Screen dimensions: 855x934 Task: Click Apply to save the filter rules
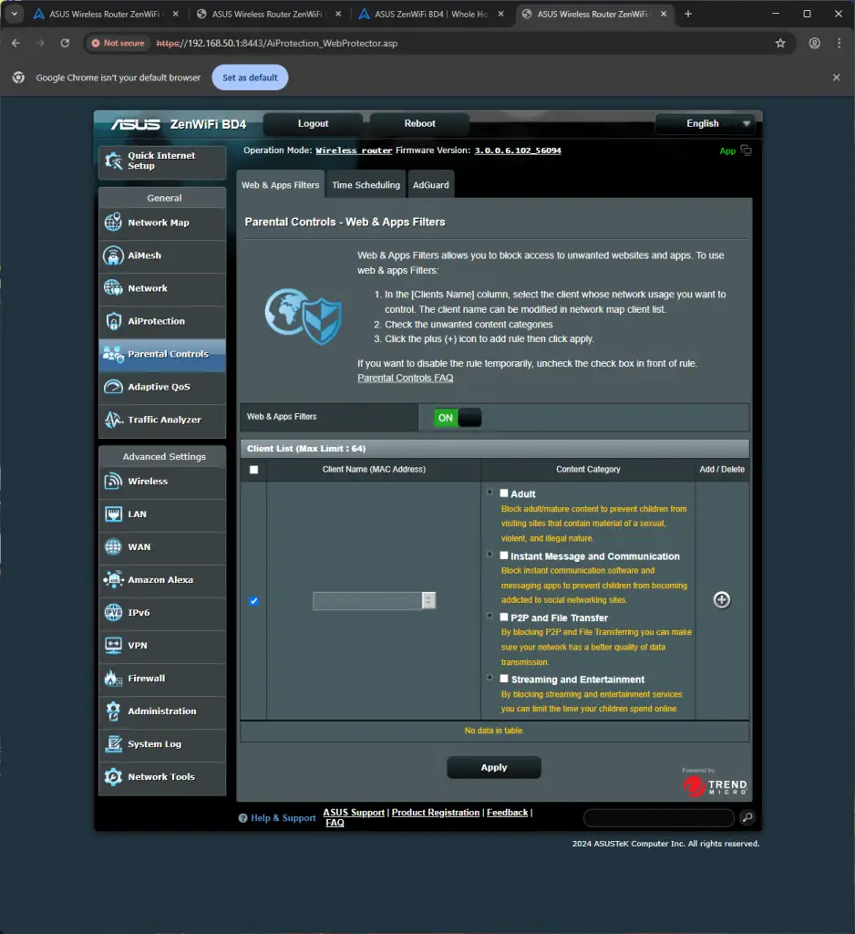pyautogui.click(x=494, y=767)
